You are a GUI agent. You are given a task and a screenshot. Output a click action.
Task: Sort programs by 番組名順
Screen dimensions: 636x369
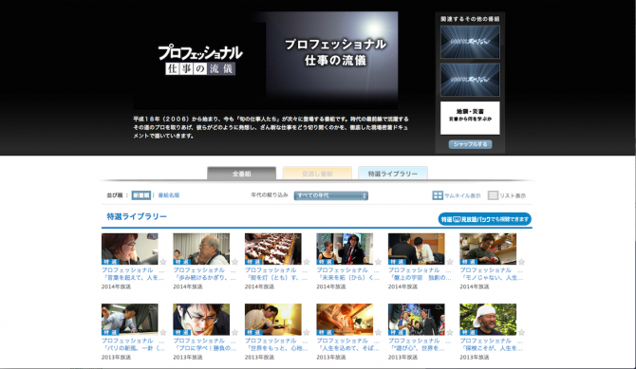tap(169, 195)
